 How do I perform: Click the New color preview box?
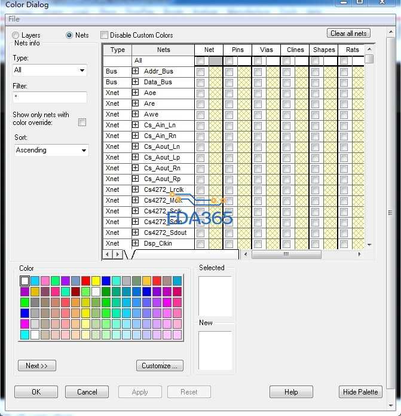(215, 351)
